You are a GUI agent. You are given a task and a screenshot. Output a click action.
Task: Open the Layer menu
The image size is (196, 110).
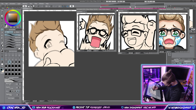tap(19, 4)
